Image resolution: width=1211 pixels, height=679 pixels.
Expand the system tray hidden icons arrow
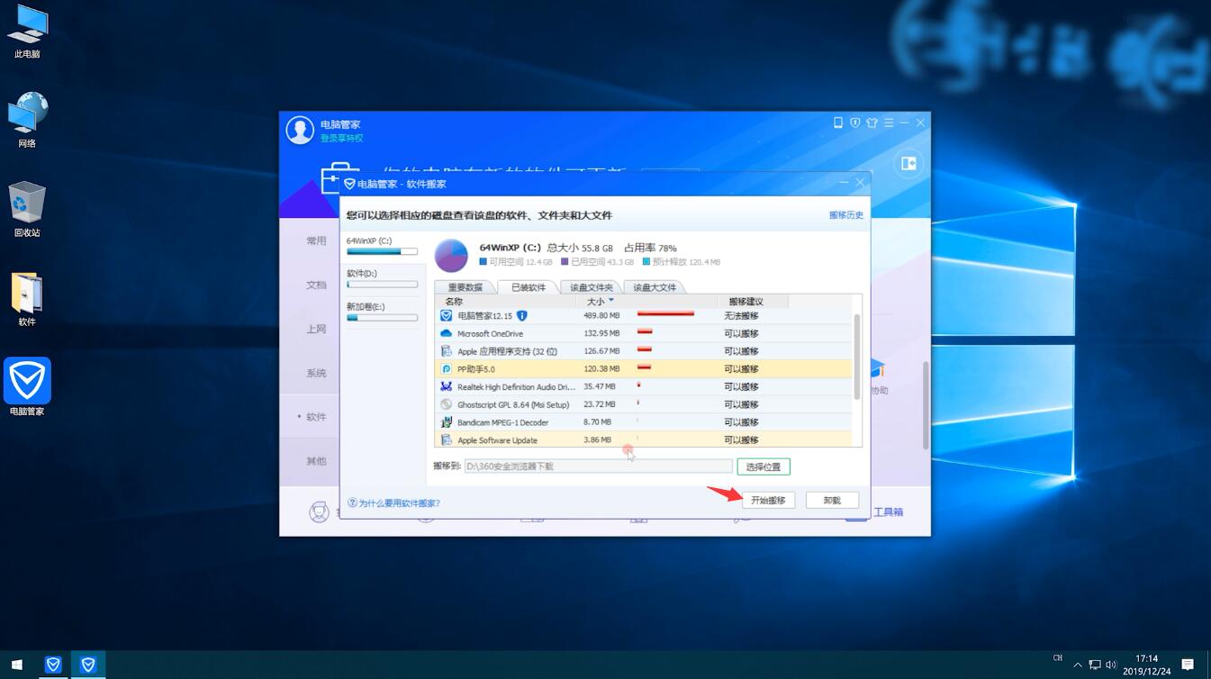pyautogui.click(x=1078, y=665)
